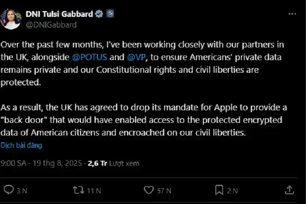
Task: Open the three-dot more options menu
Action: coord(292,14)
